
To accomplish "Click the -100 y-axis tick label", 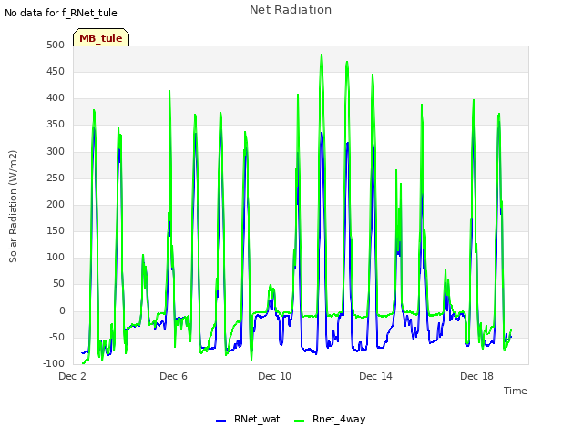I will (54, 363).
